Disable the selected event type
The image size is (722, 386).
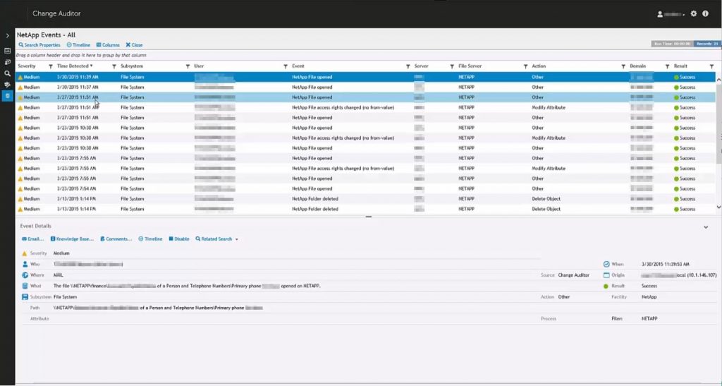point(178,239)
